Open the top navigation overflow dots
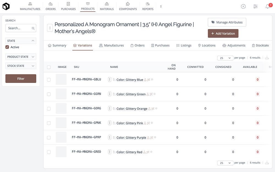Viewport: 275px width, 172px height. tap(161, 7)
